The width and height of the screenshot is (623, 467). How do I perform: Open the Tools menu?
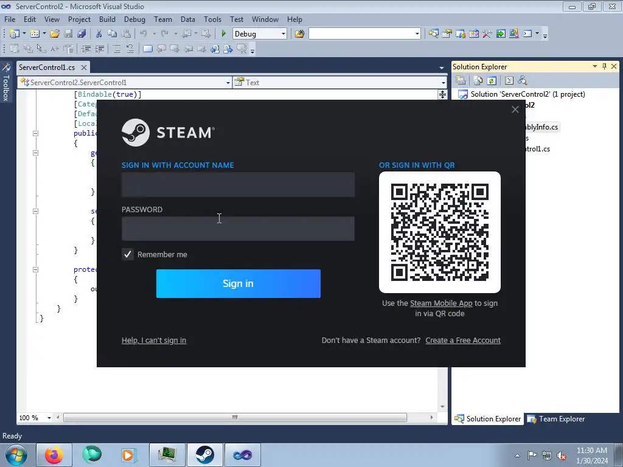212,19
